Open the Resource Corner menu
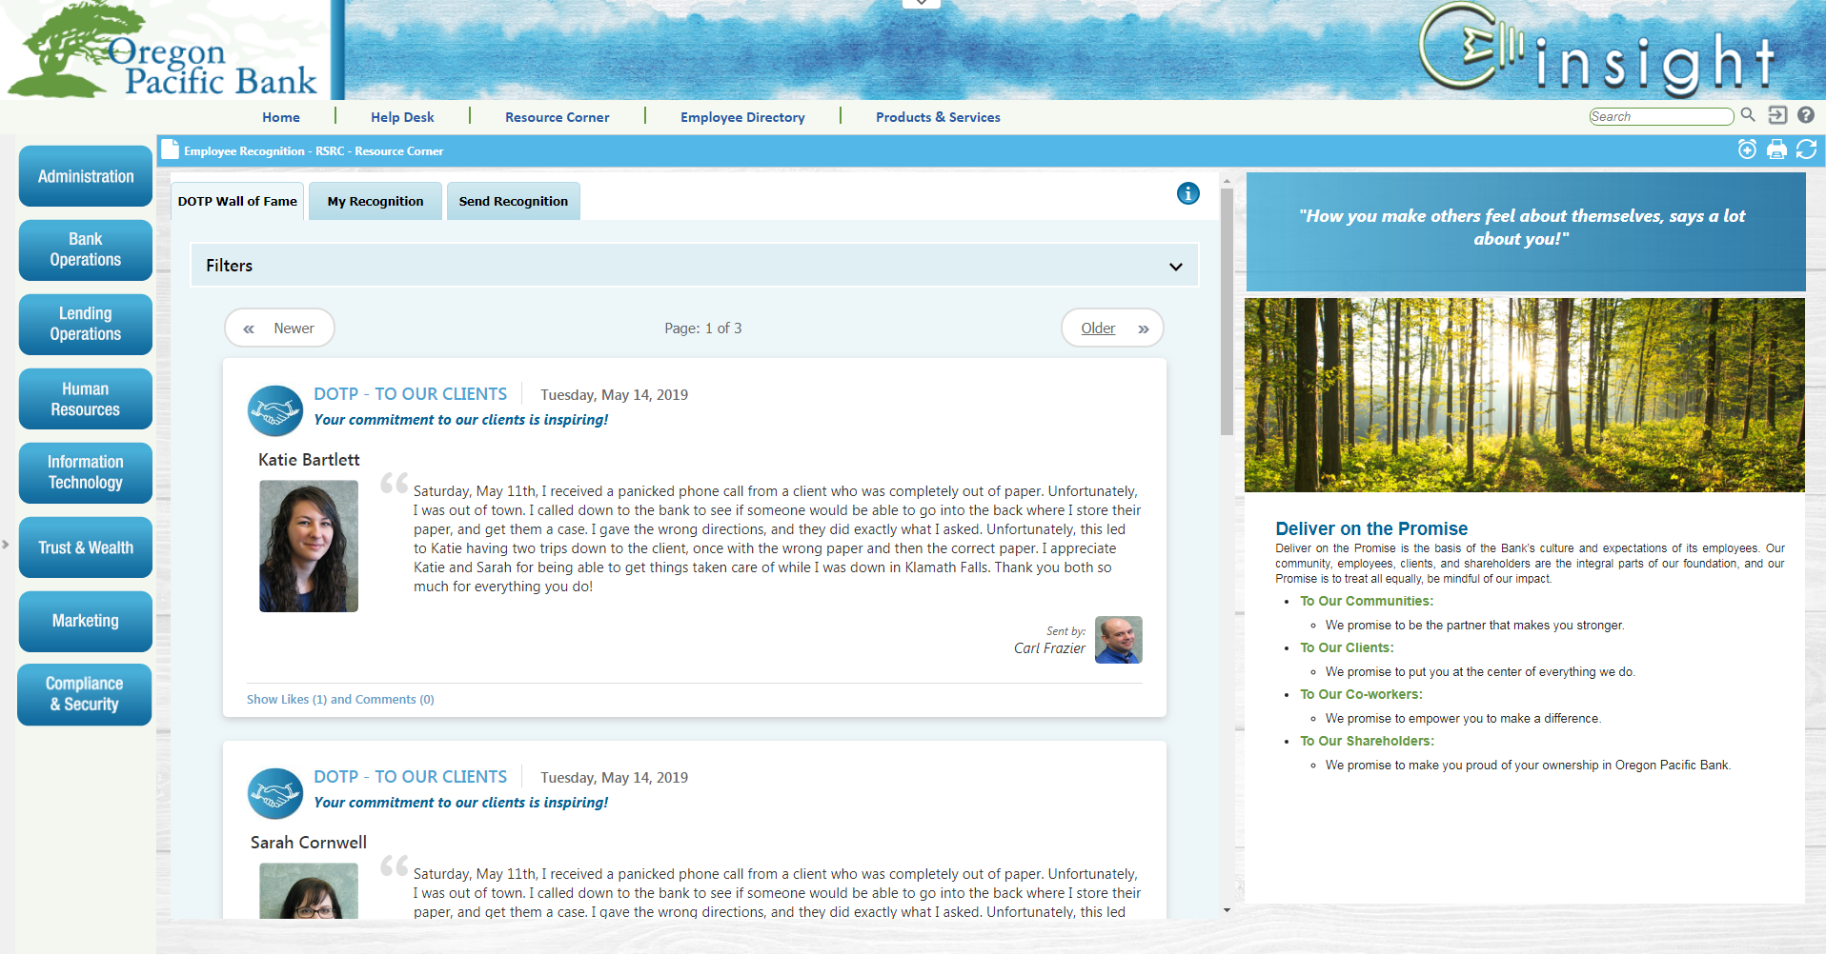The image size is (1826, 955). (558, 117)
